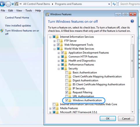Collapse the Security node
Screen dimensions: 140x127
(59, 69)
